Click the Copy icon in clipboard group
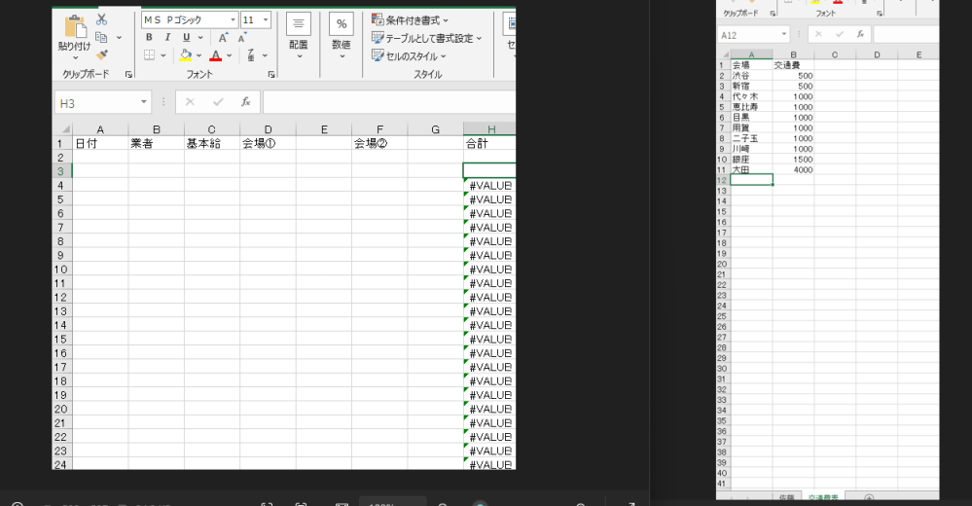This screenshot has width=972, height=506. pos(101,37)
